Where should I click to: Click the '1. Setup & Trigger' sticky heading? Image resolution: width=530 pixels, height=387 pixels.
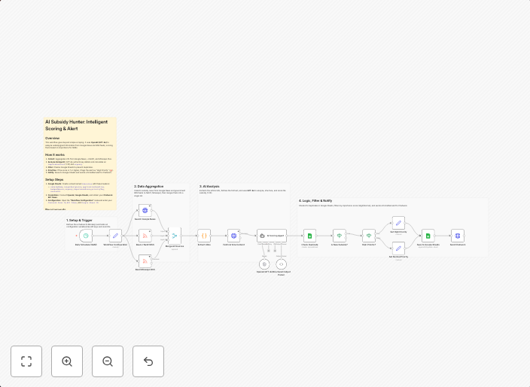click(x=80, y=221)
